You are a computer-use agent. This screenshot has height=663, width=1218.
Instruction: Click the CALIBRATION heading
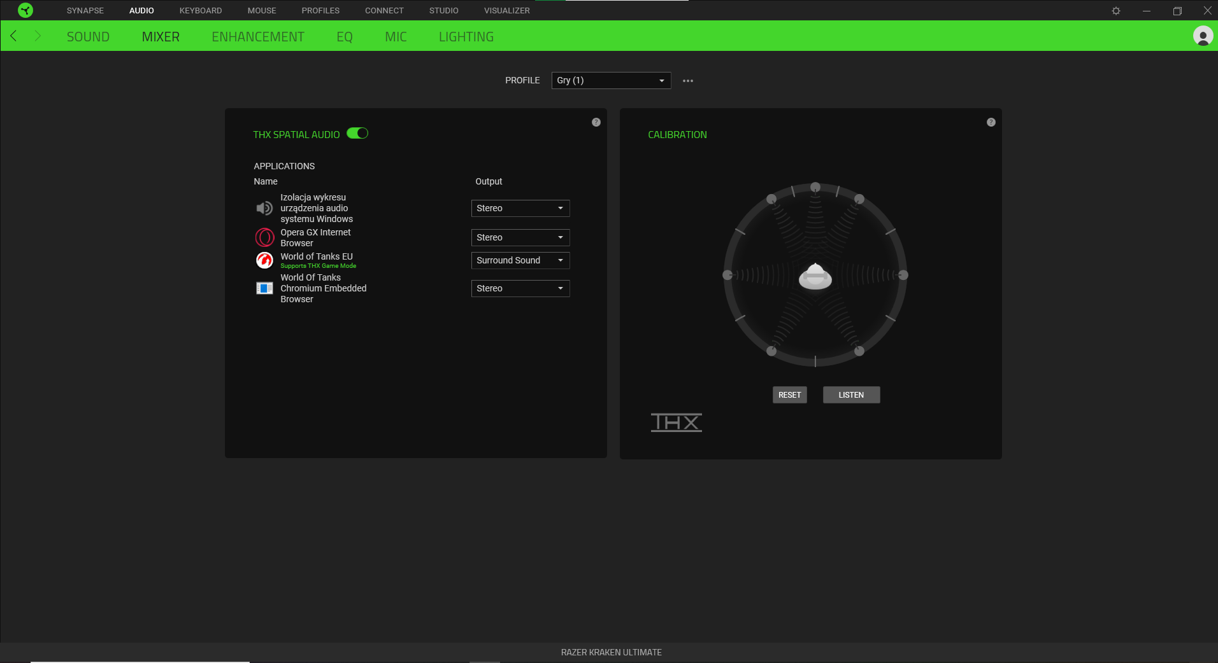(677, 135)
